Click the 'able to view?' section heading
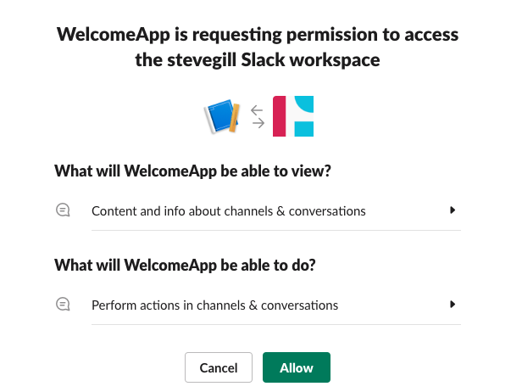The image size is (511, 392). coord(192,171)
